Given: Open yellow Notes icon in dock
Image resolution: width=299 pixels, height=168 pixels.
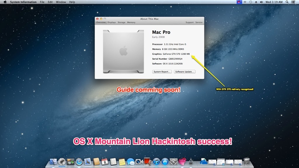Looking at the screenshot, I should pos(122,162).
